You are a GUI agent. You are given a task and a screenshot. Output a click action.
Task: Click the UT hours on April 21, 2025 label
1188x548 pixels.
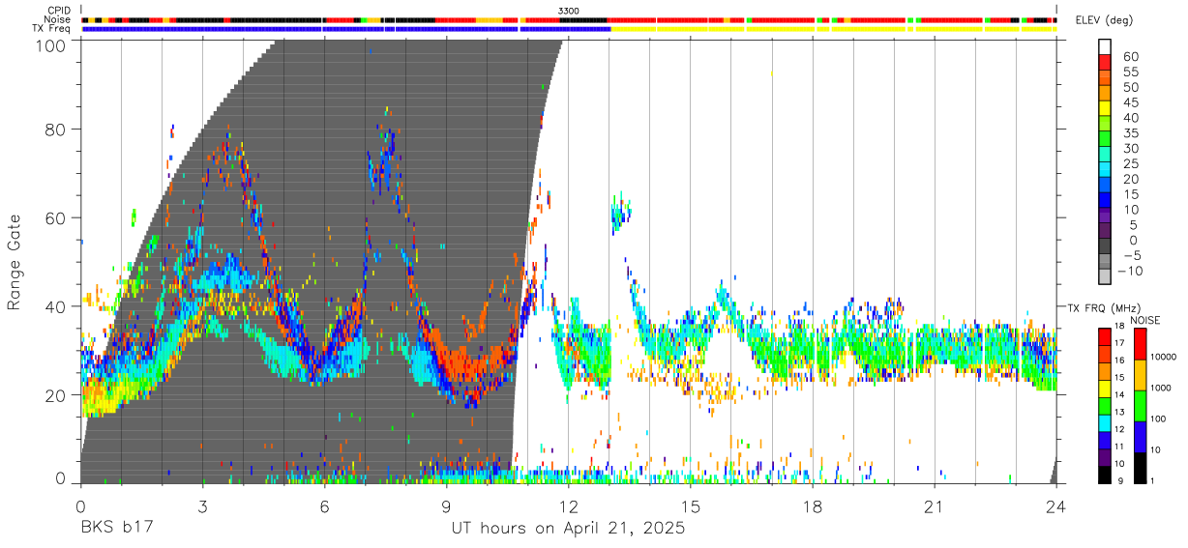pos(568,529)
